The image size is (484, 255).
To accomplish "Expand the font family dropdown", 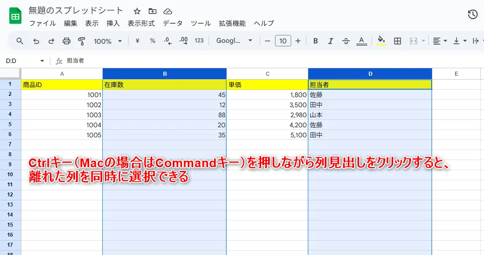I will point(235,41).
